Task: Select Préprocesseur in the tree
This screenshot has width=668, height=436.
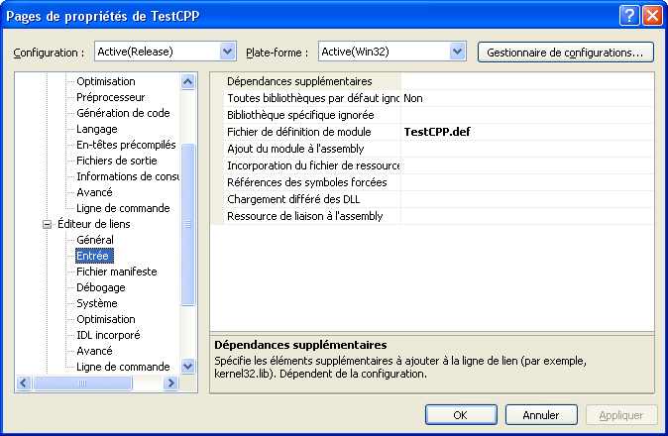Action: point(111,97)
